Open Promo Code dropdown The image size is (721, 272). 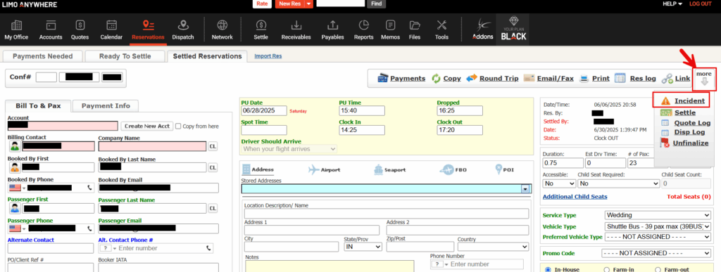pyautogui.click(x=656, y=253)
